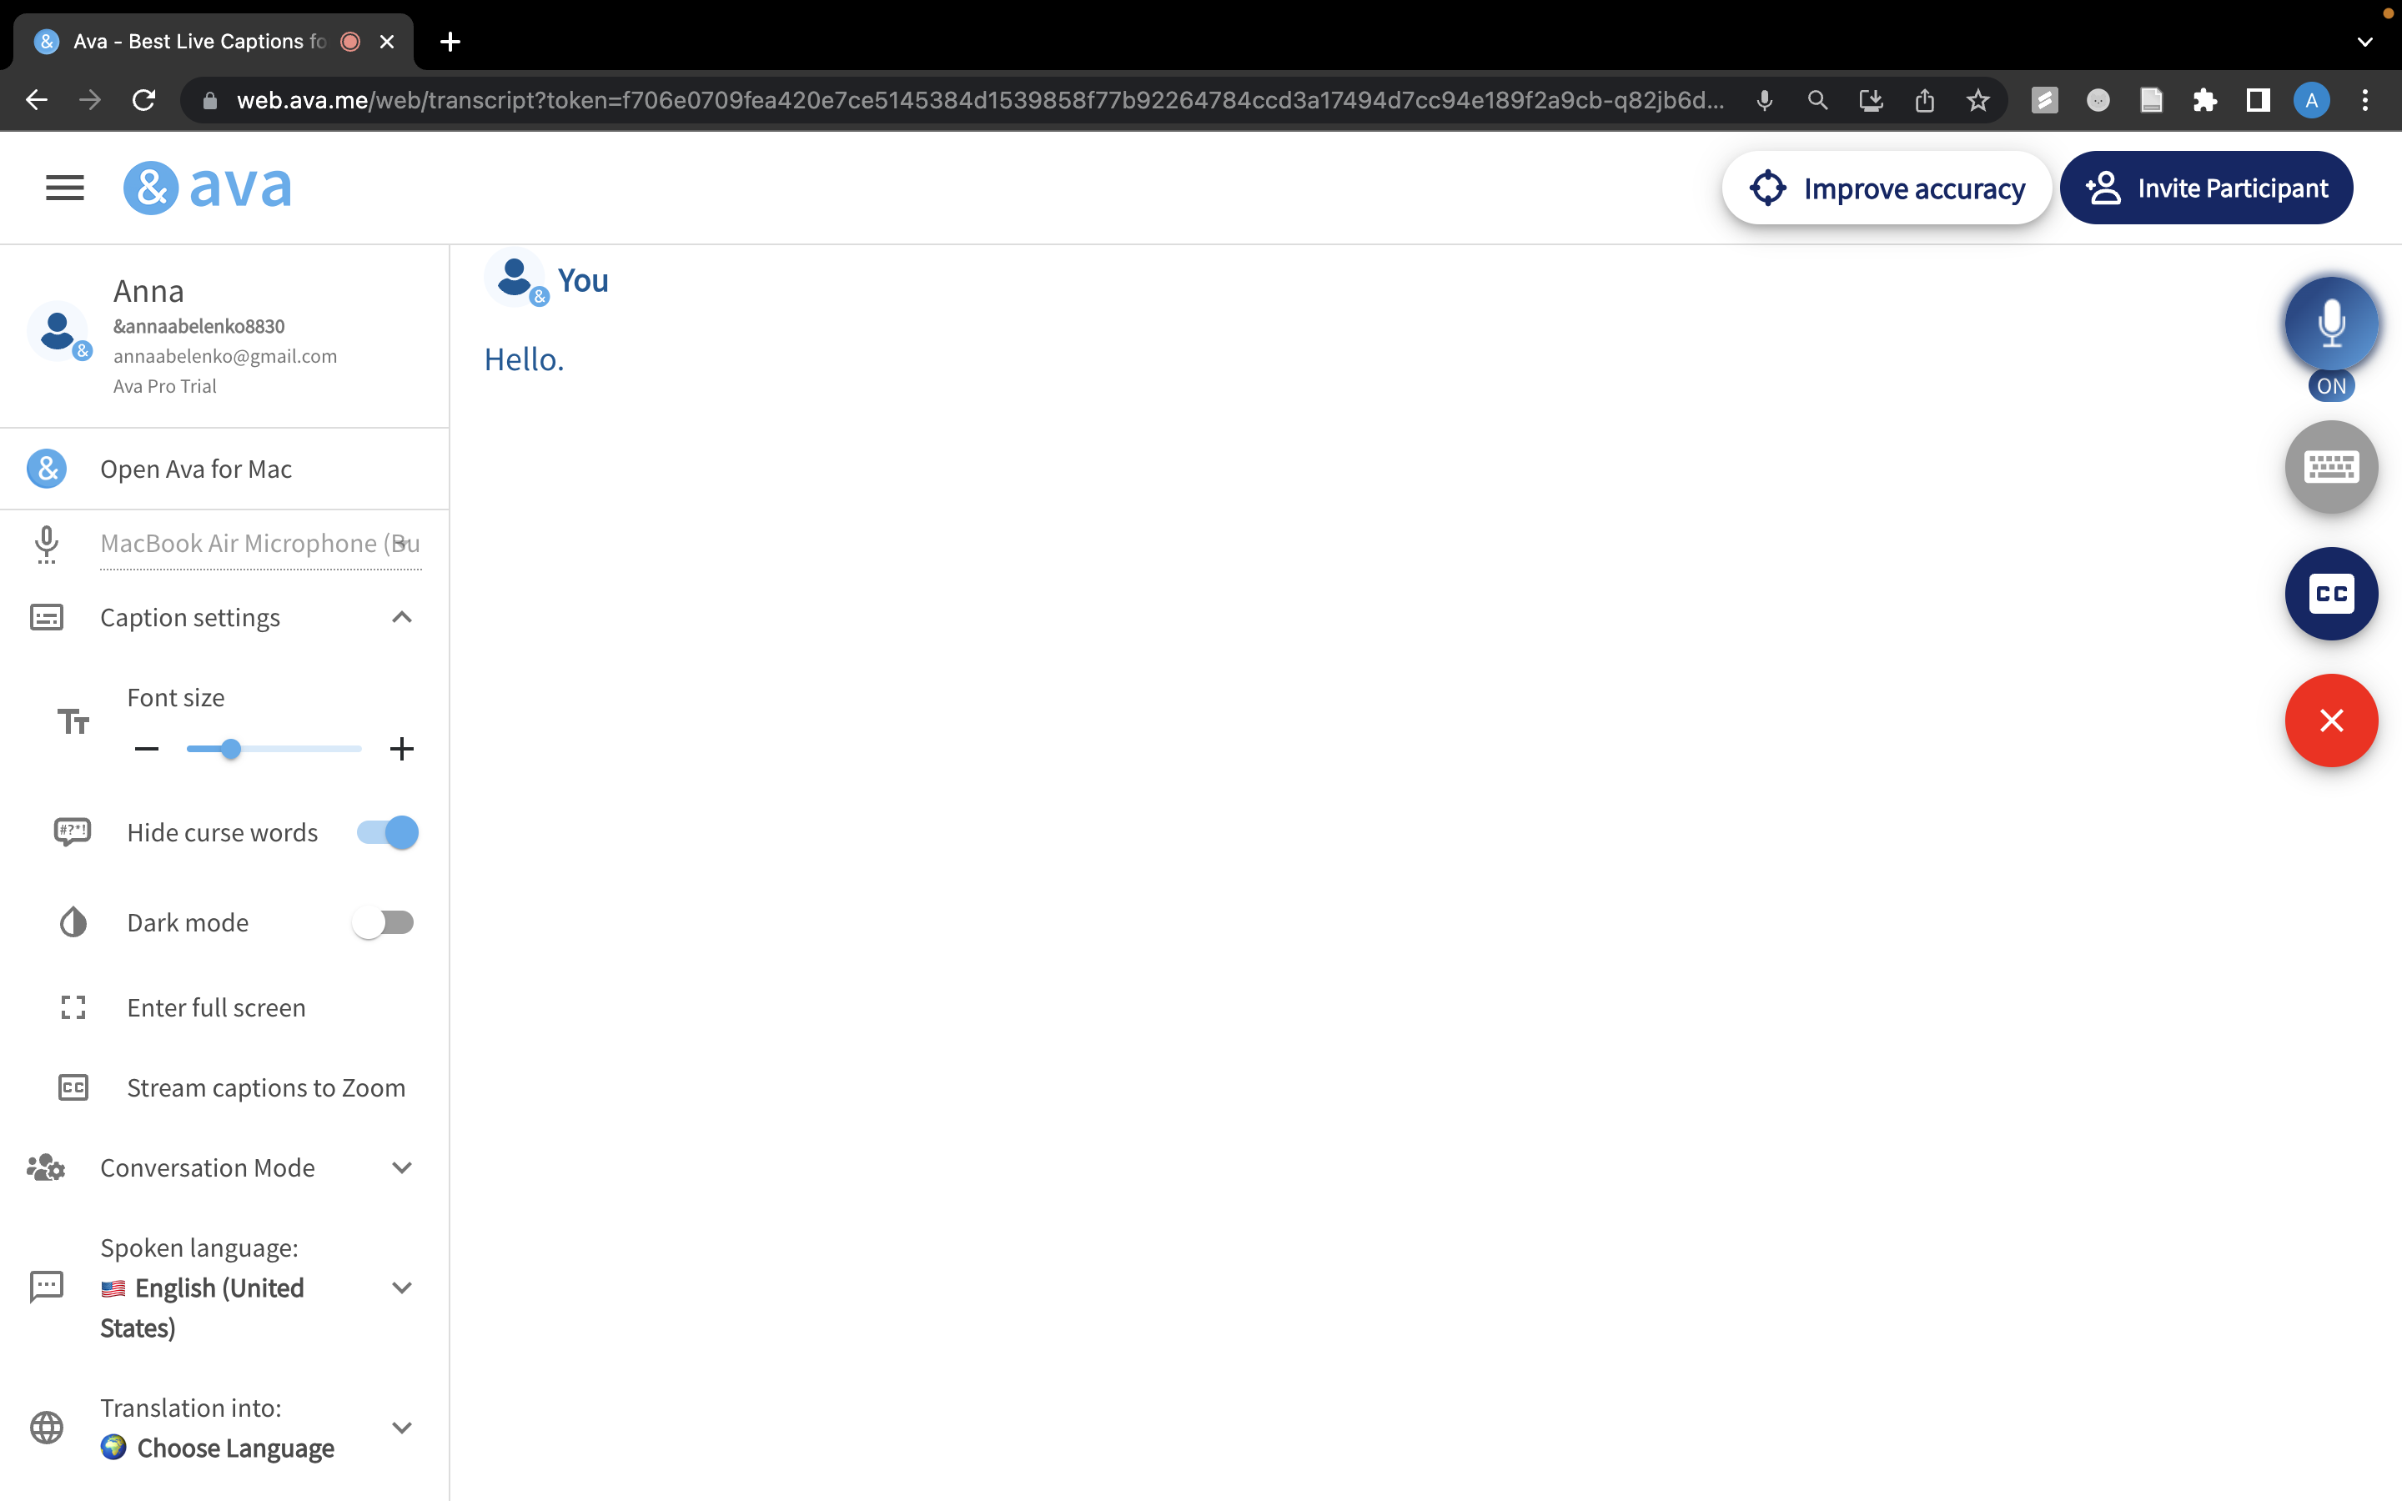This screenshot has height=1501, width=2402.
Task: Turn off Hide curse words switch
Action: pos(388,832)
